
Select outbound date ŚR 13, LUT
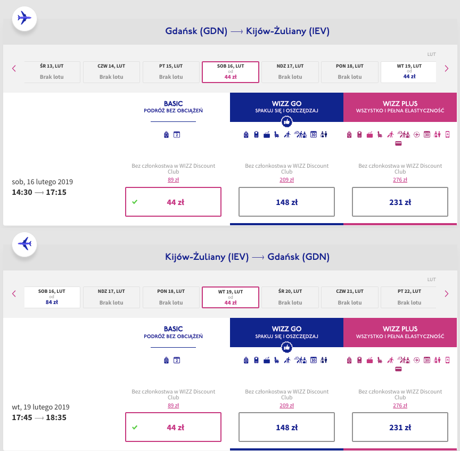coord(52,72)
